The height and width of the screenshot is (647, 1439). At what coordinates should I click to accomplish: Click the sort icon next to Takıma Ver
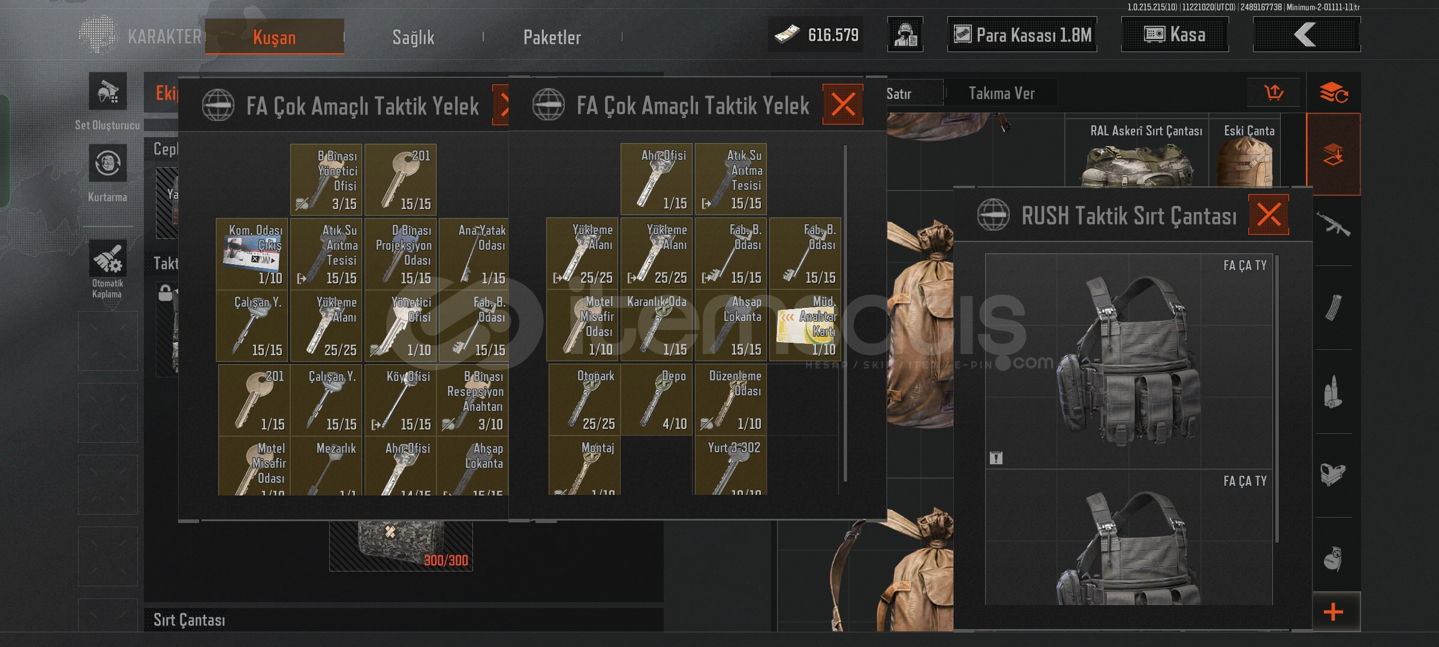click(1274, 93)
